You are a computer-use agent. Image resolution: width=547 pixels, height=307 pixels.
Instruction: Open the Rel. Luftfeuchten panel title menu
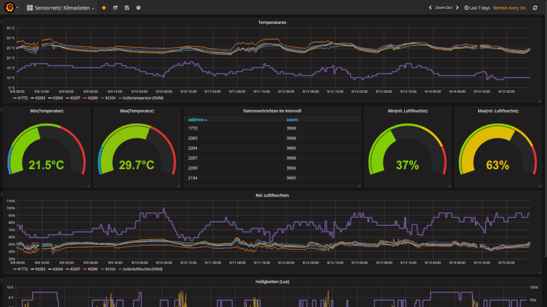[272, 195]
